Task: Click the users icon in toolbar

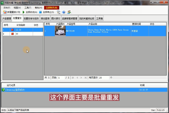Action: [69, 12]
